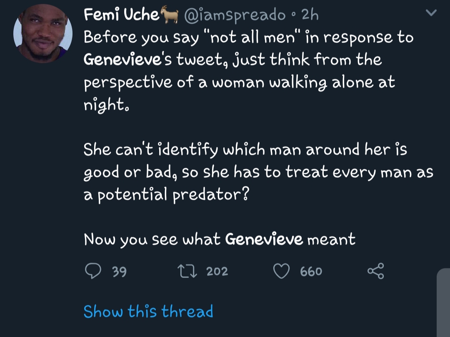Click the goat emoji beside name
Image resolution: width=450 pixels, height=337 pixels.
(169, 14)
